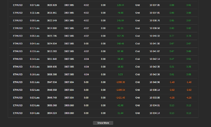Click the red loss value -1421.45

(x=120, y=98)
